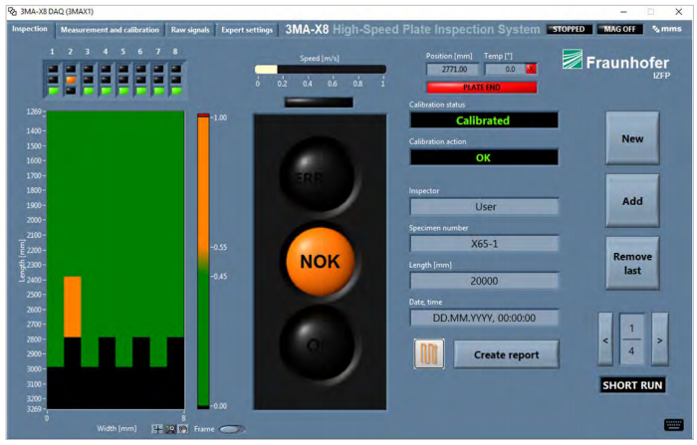Click the Remove last button
697x445 pixels.
(x=632, y=263)
